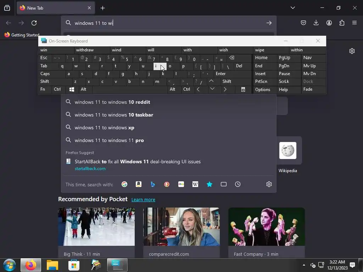Image resolution: width=363 pixels, height=272 pixels.
Task: Click the left arrow key on keyboard
Action: click(x=198, y=89)
